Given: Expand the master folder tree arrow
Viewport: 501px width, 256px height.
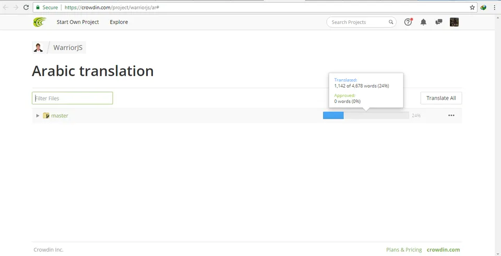Looking at the screenshot, I should pos(38,116).
